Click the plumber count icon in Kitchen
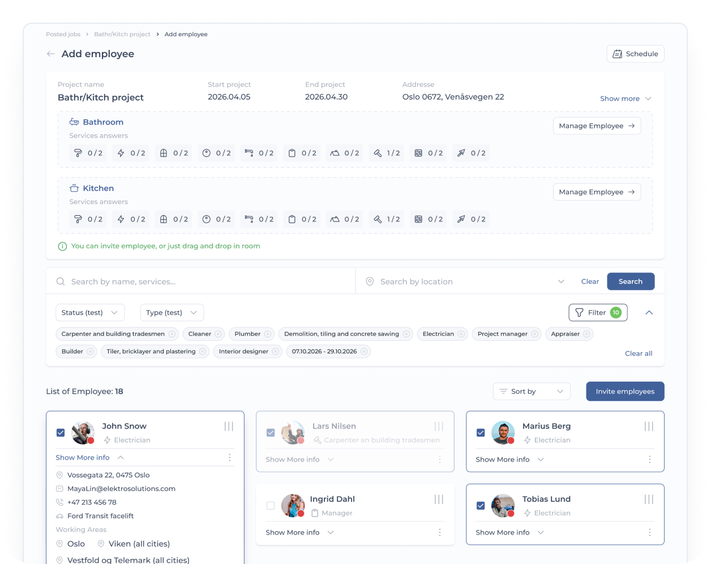 click(x=78, y=219)
